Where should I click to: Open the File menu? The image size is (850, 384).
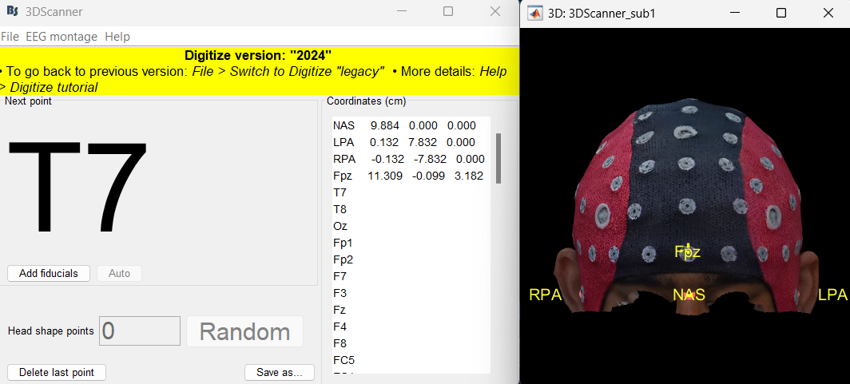tap(10, 37)
